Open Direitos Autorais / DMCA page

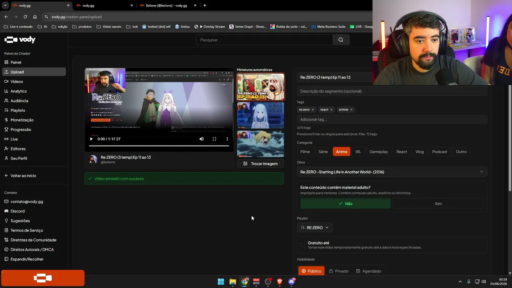(29, 250)
